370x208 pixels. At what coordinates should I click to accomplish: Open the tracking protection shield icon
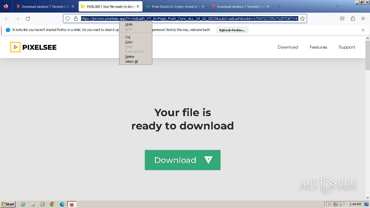[x=68, y=18]
